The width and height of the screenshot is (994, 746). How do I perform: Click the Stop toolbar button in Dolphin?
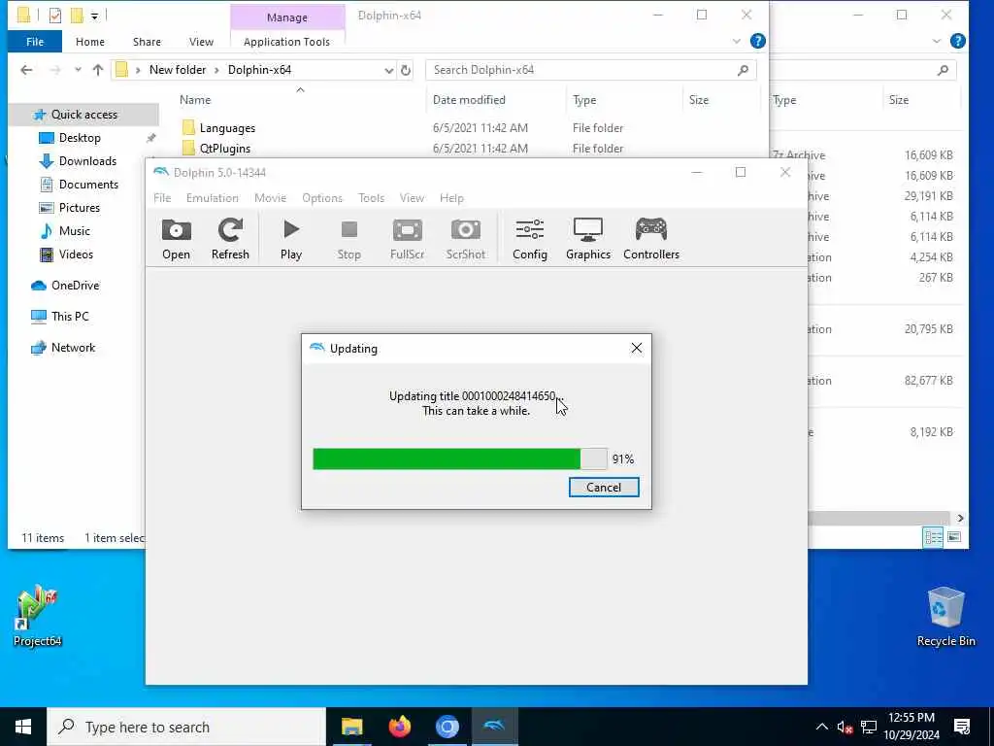[348, 239]
